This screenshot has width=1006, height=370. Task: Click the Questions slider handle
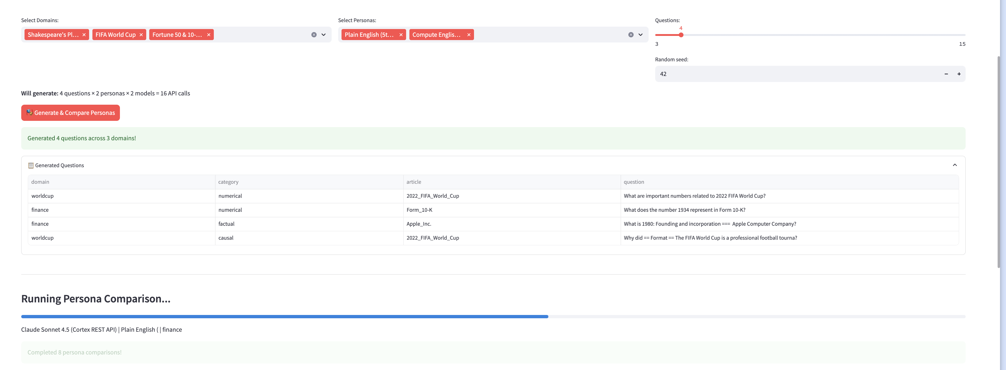click(x=681, y=35)
